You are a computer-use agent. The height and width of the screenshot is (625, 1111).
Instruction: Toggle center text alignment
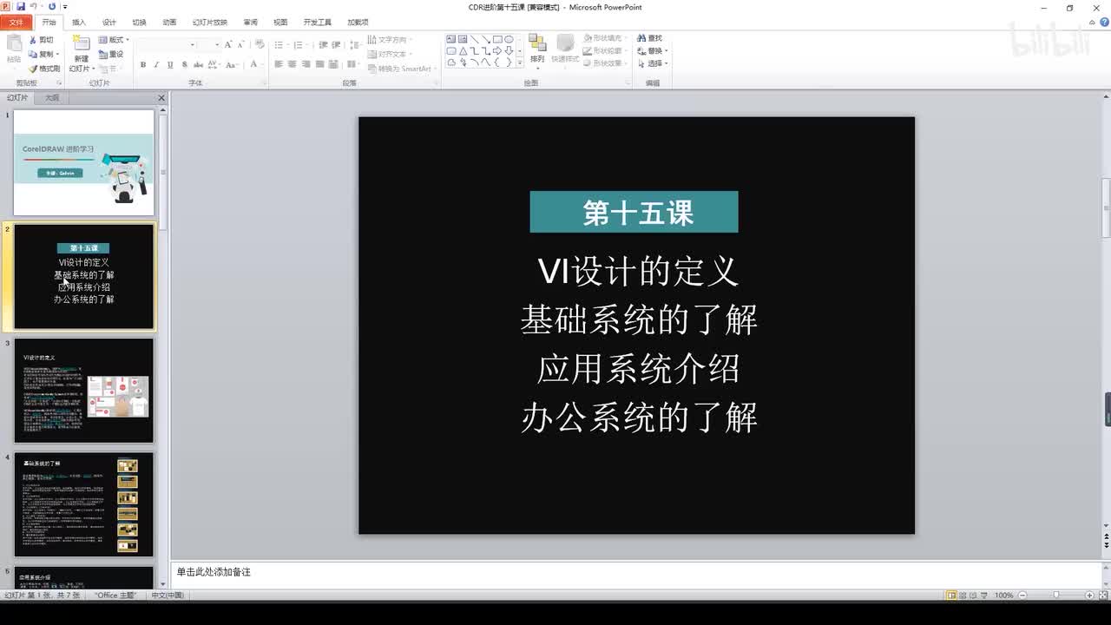tap(293, 64)
